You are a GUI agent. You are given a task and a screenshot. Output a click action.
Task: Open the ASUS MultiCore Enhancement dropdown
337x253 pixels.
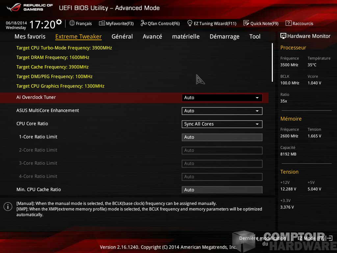(222, 111)
